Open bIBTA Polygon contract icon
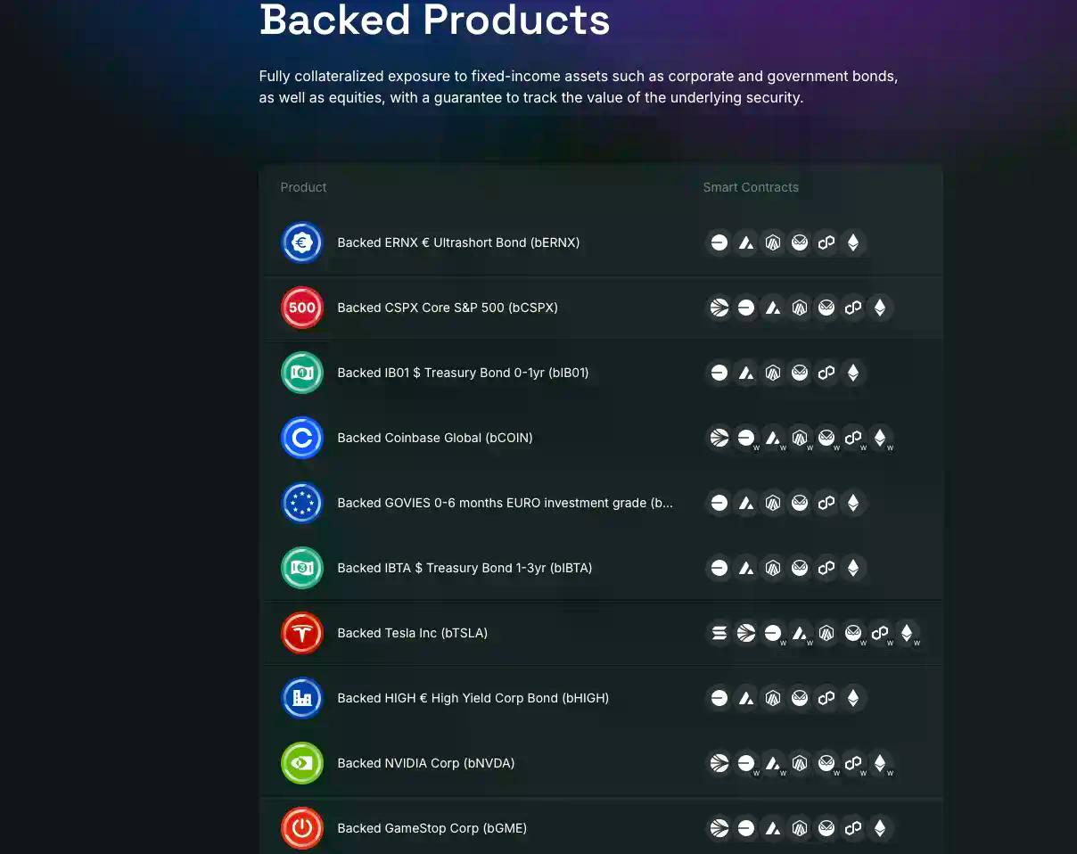 [x=826, y=568]
